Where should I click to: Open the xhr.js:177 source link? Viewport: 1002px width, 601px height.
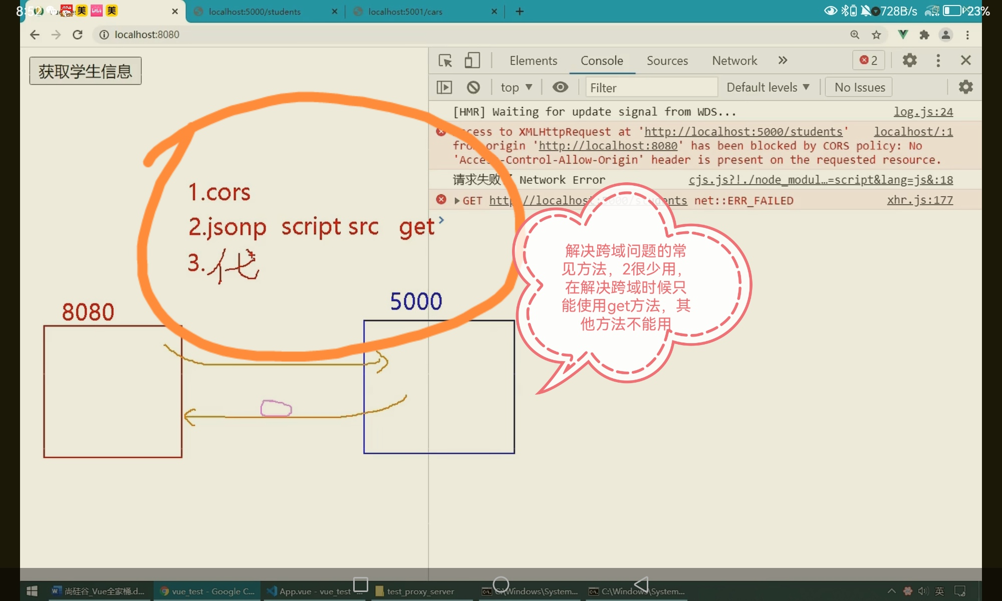919,200
